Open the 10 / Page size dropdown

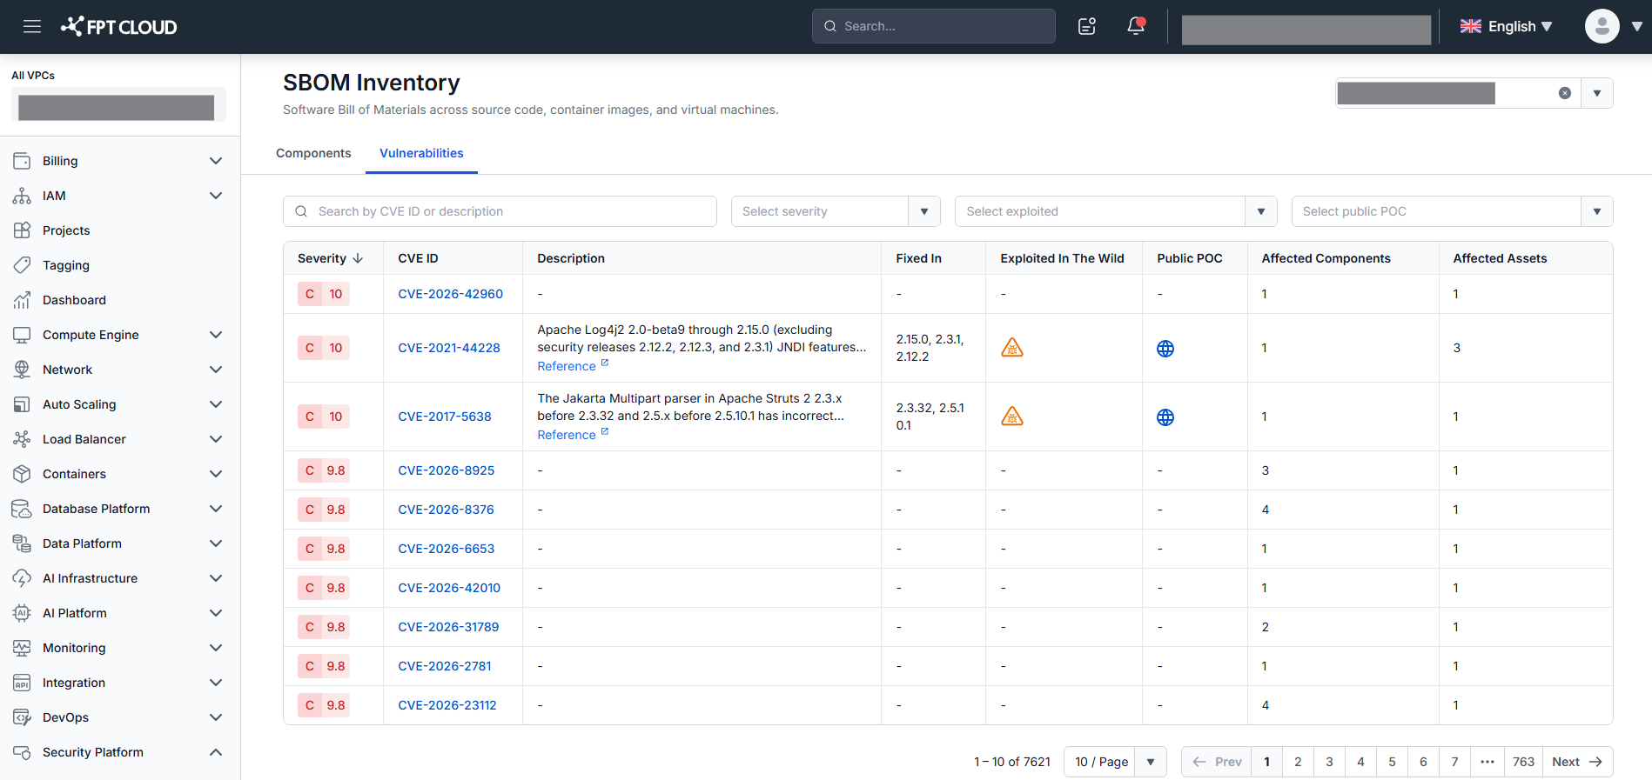pos(1115,762)
